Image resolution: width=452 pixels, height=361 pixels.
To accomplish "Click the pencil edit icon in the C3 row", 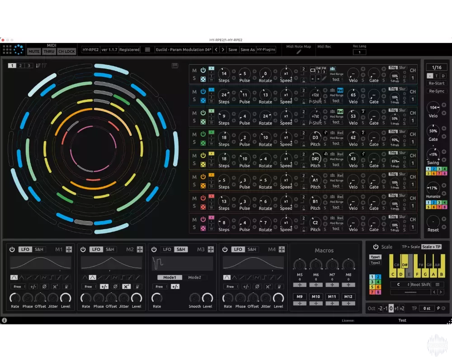I will click(325, 79).
